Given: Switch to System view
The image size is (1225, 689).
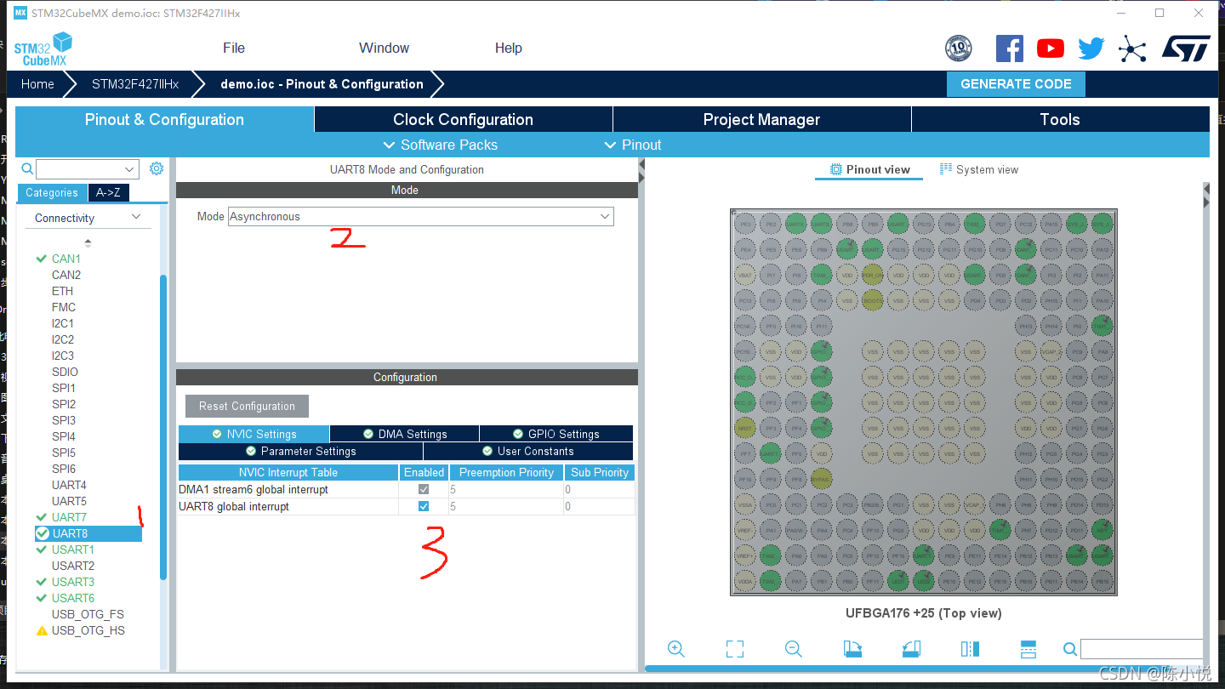Looking at the screenshot, I should (x=978, y=169).
